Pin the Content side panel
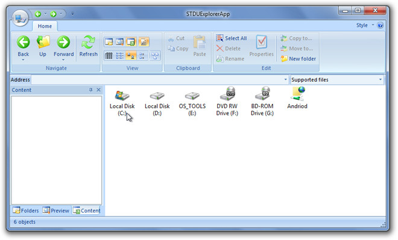 [91, 90]
